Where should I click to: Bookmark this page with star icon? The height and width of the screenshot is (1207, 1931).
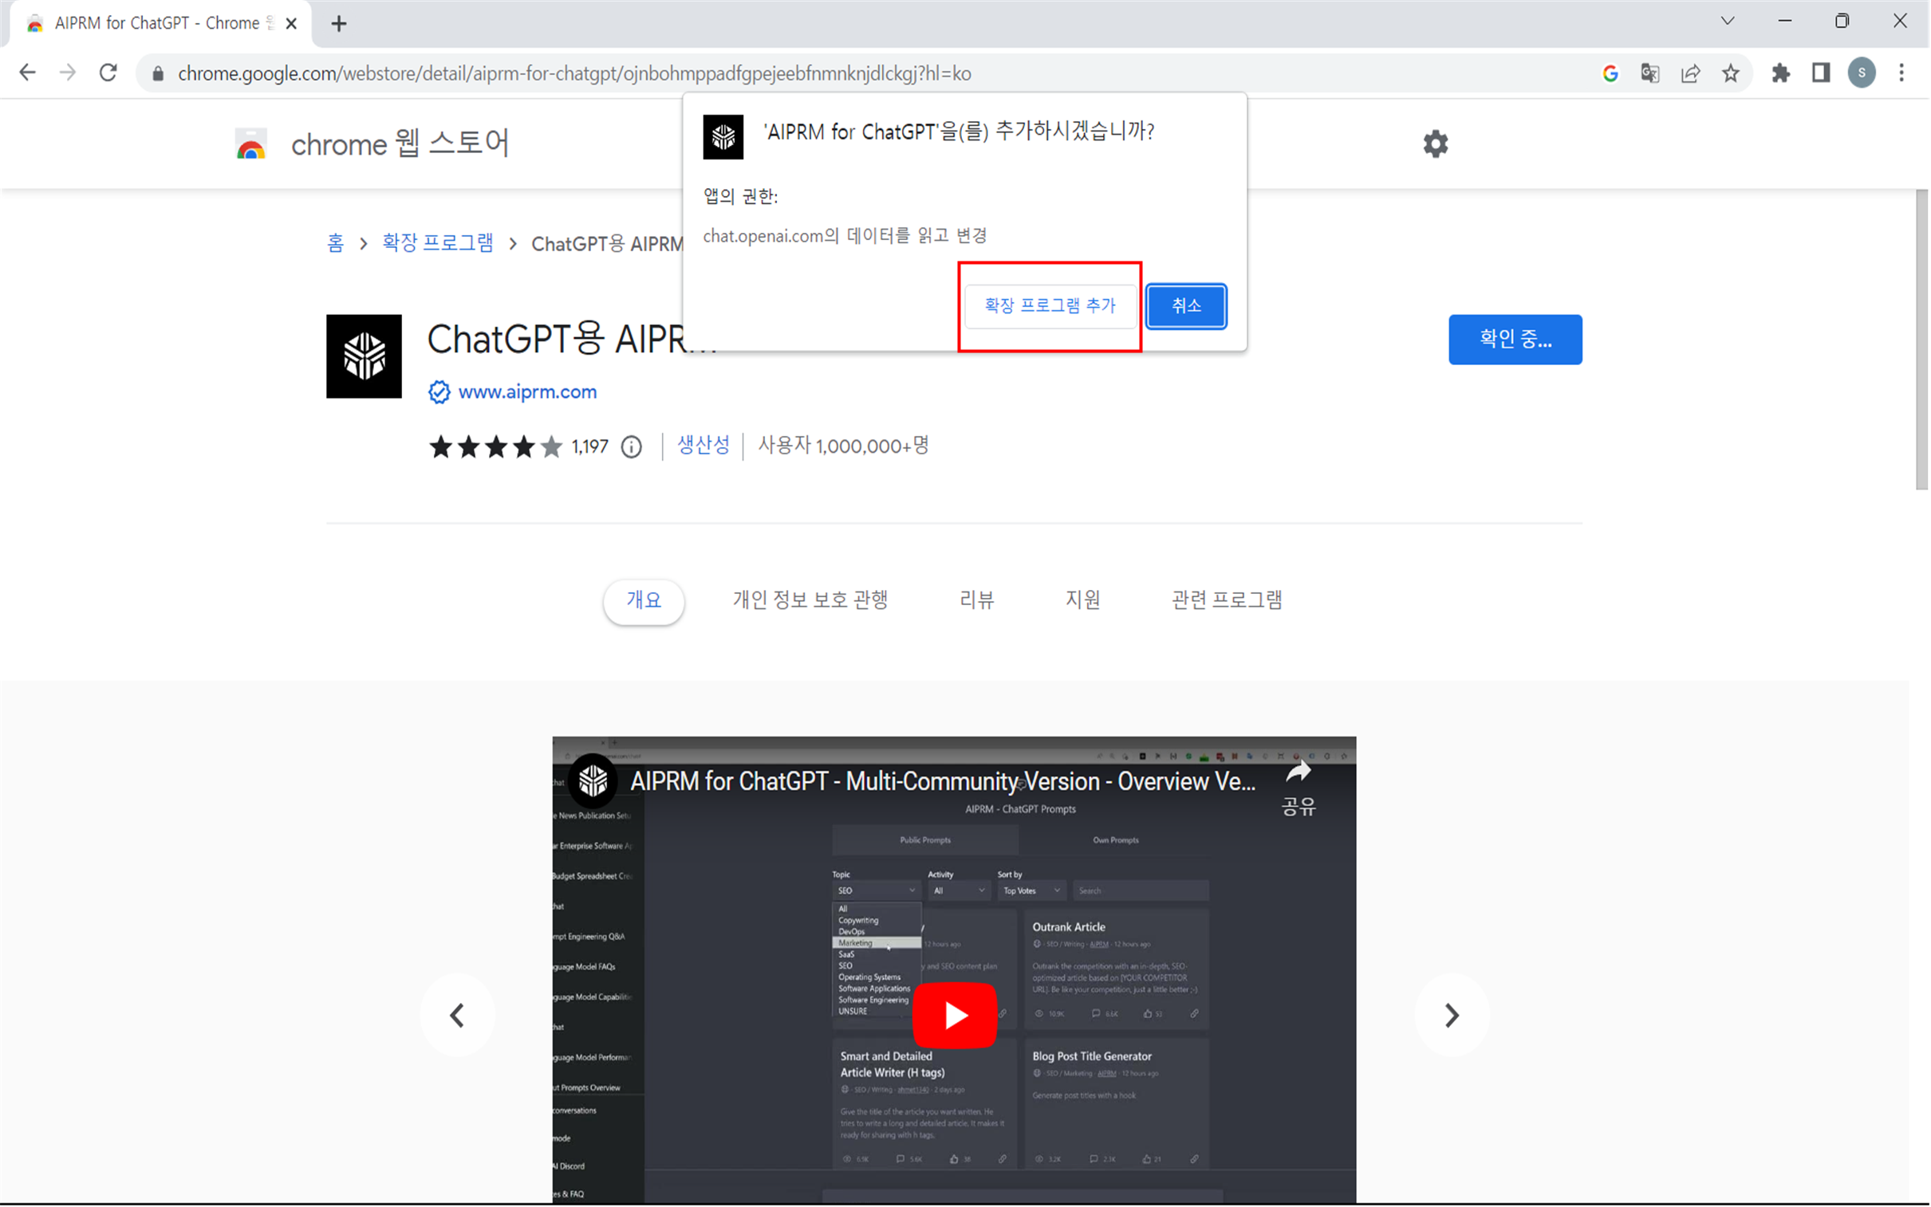point(1731,73)
